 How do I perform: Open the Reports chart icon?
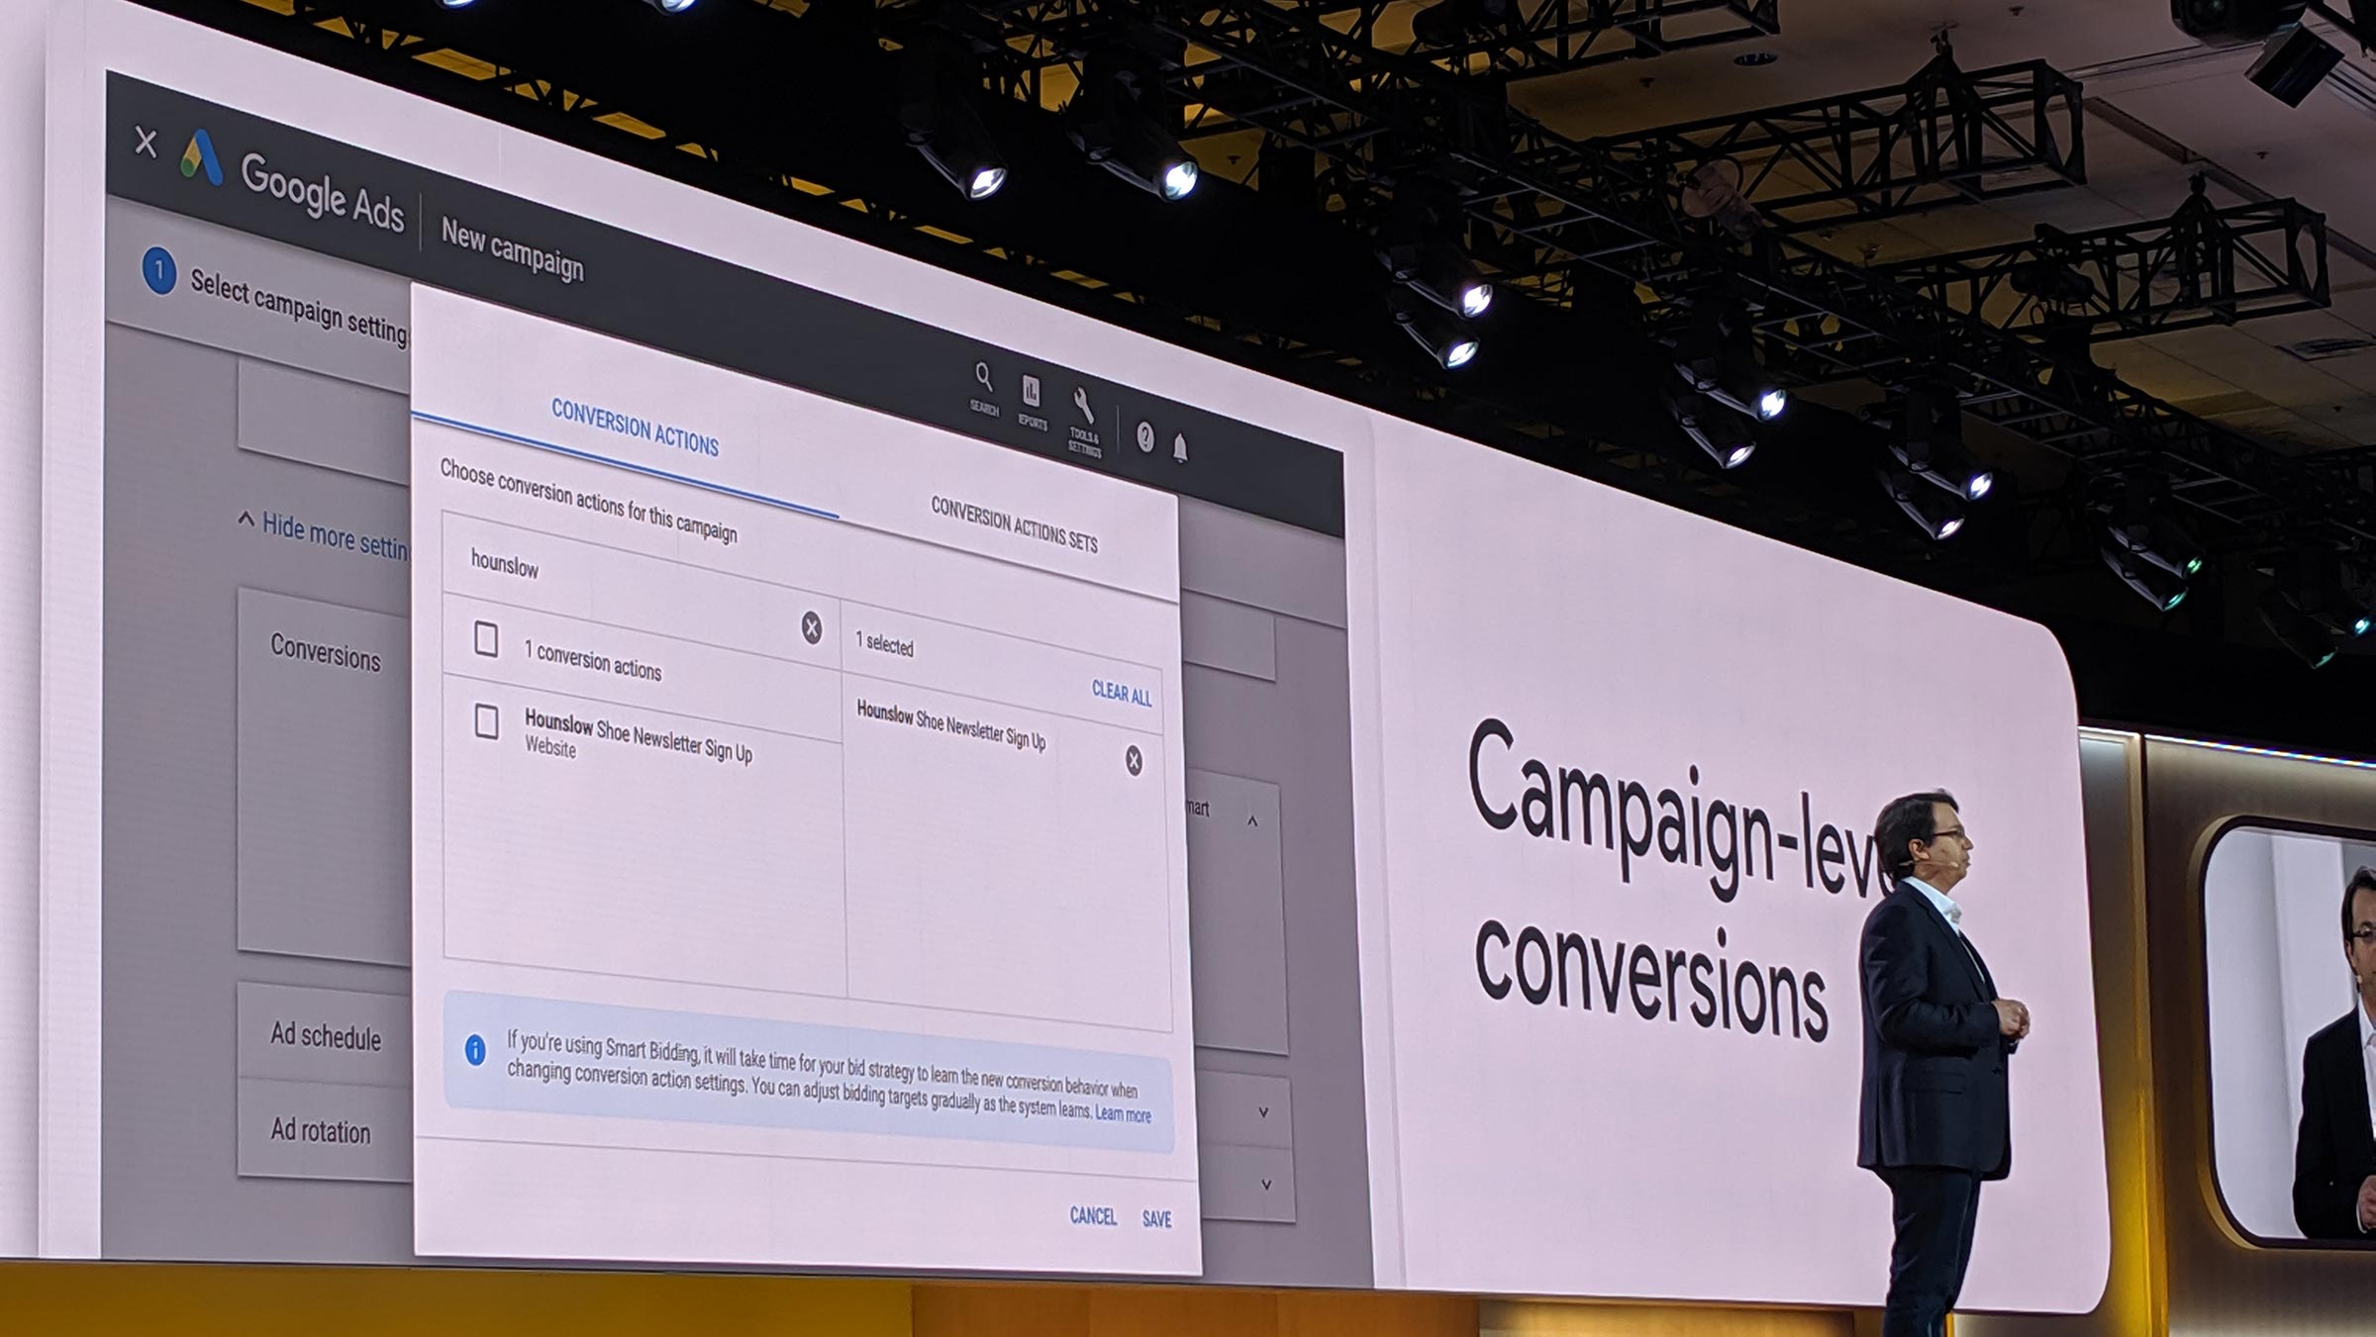click(1031, 392)
